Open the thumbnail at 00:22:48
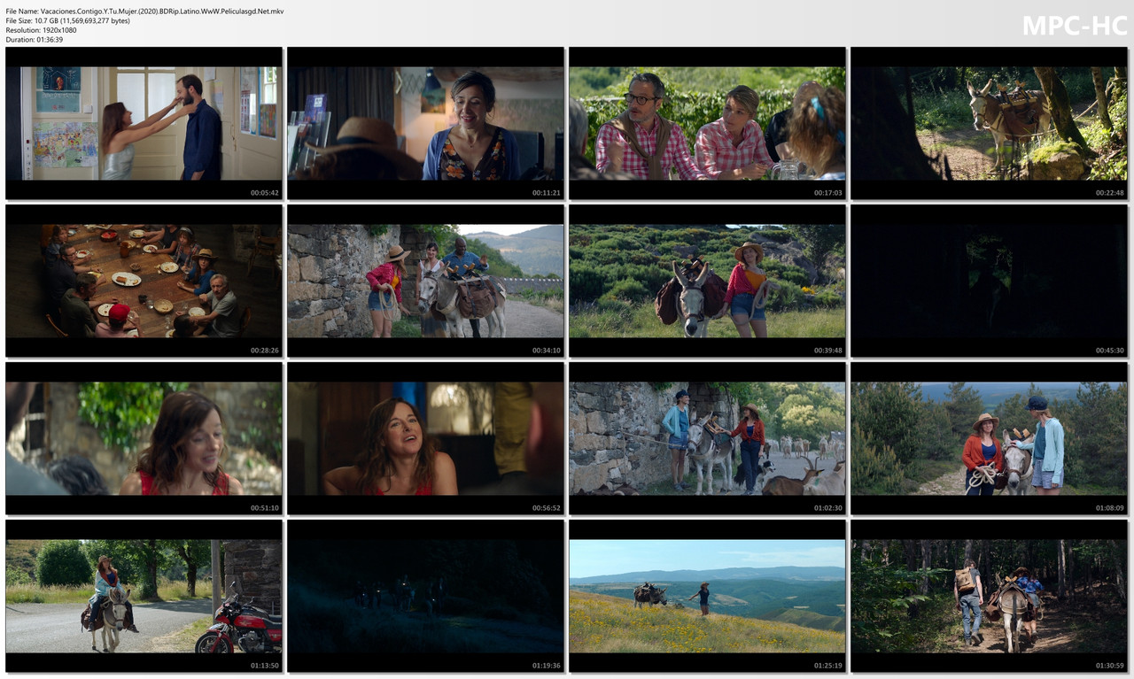 click(x=989, y=123)
